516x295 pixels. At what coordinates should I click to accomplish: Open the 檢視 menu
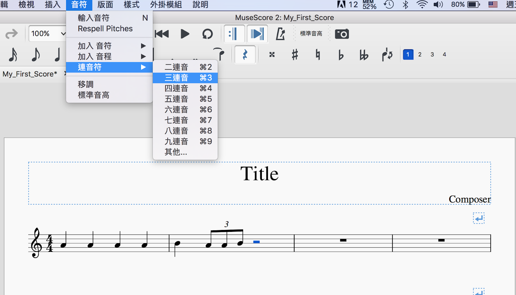coord(26,5)
